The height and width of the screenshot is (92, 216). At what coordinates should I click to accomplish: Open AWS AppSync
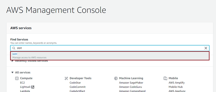pos(177,91)
